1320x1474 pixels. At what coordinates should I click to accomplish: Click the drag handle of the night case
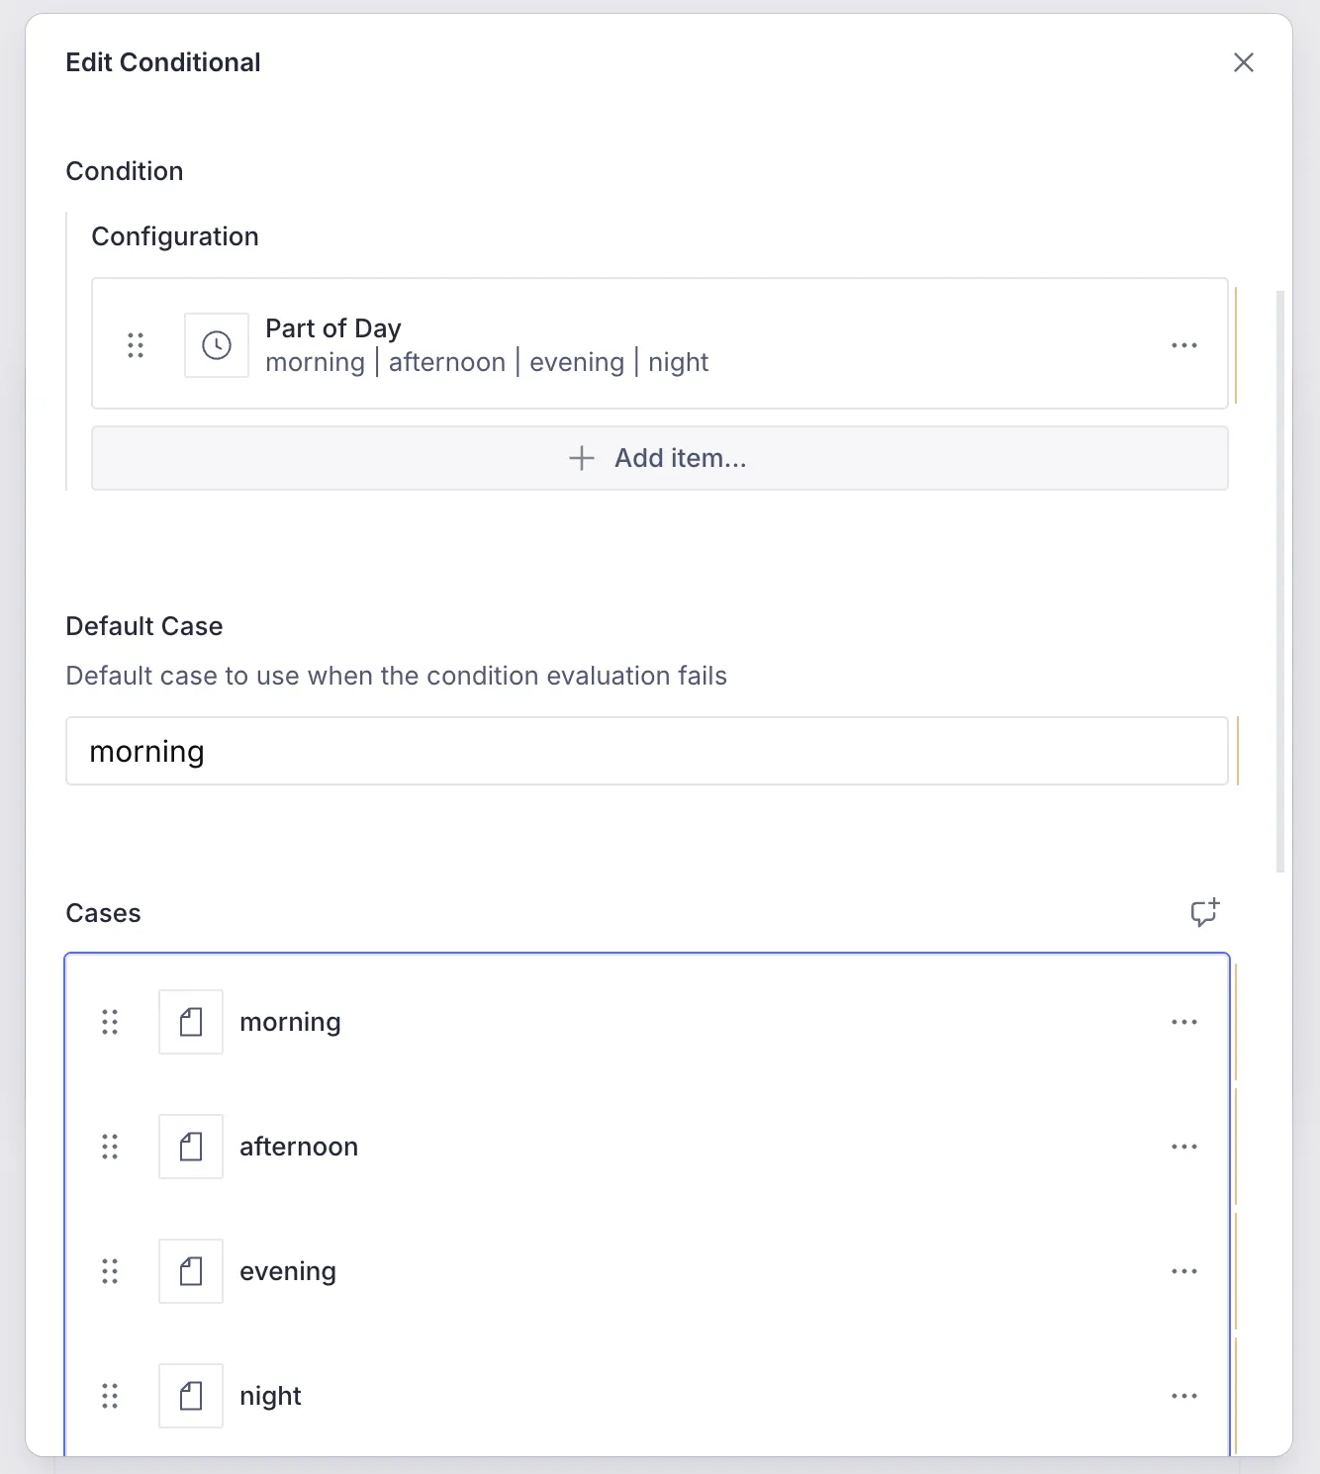(110, 1396)
